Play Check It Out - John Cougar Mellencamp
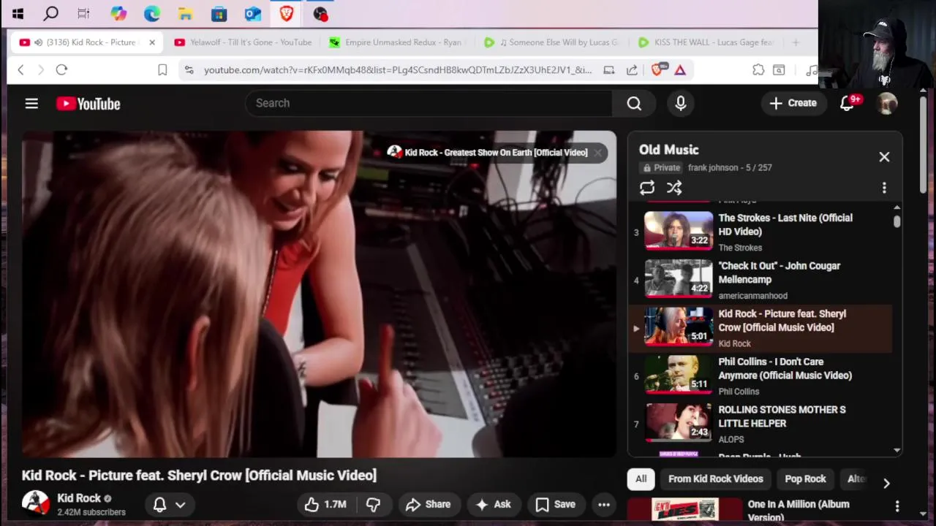The width and height of the screenshot is (936, 526). 760,280
